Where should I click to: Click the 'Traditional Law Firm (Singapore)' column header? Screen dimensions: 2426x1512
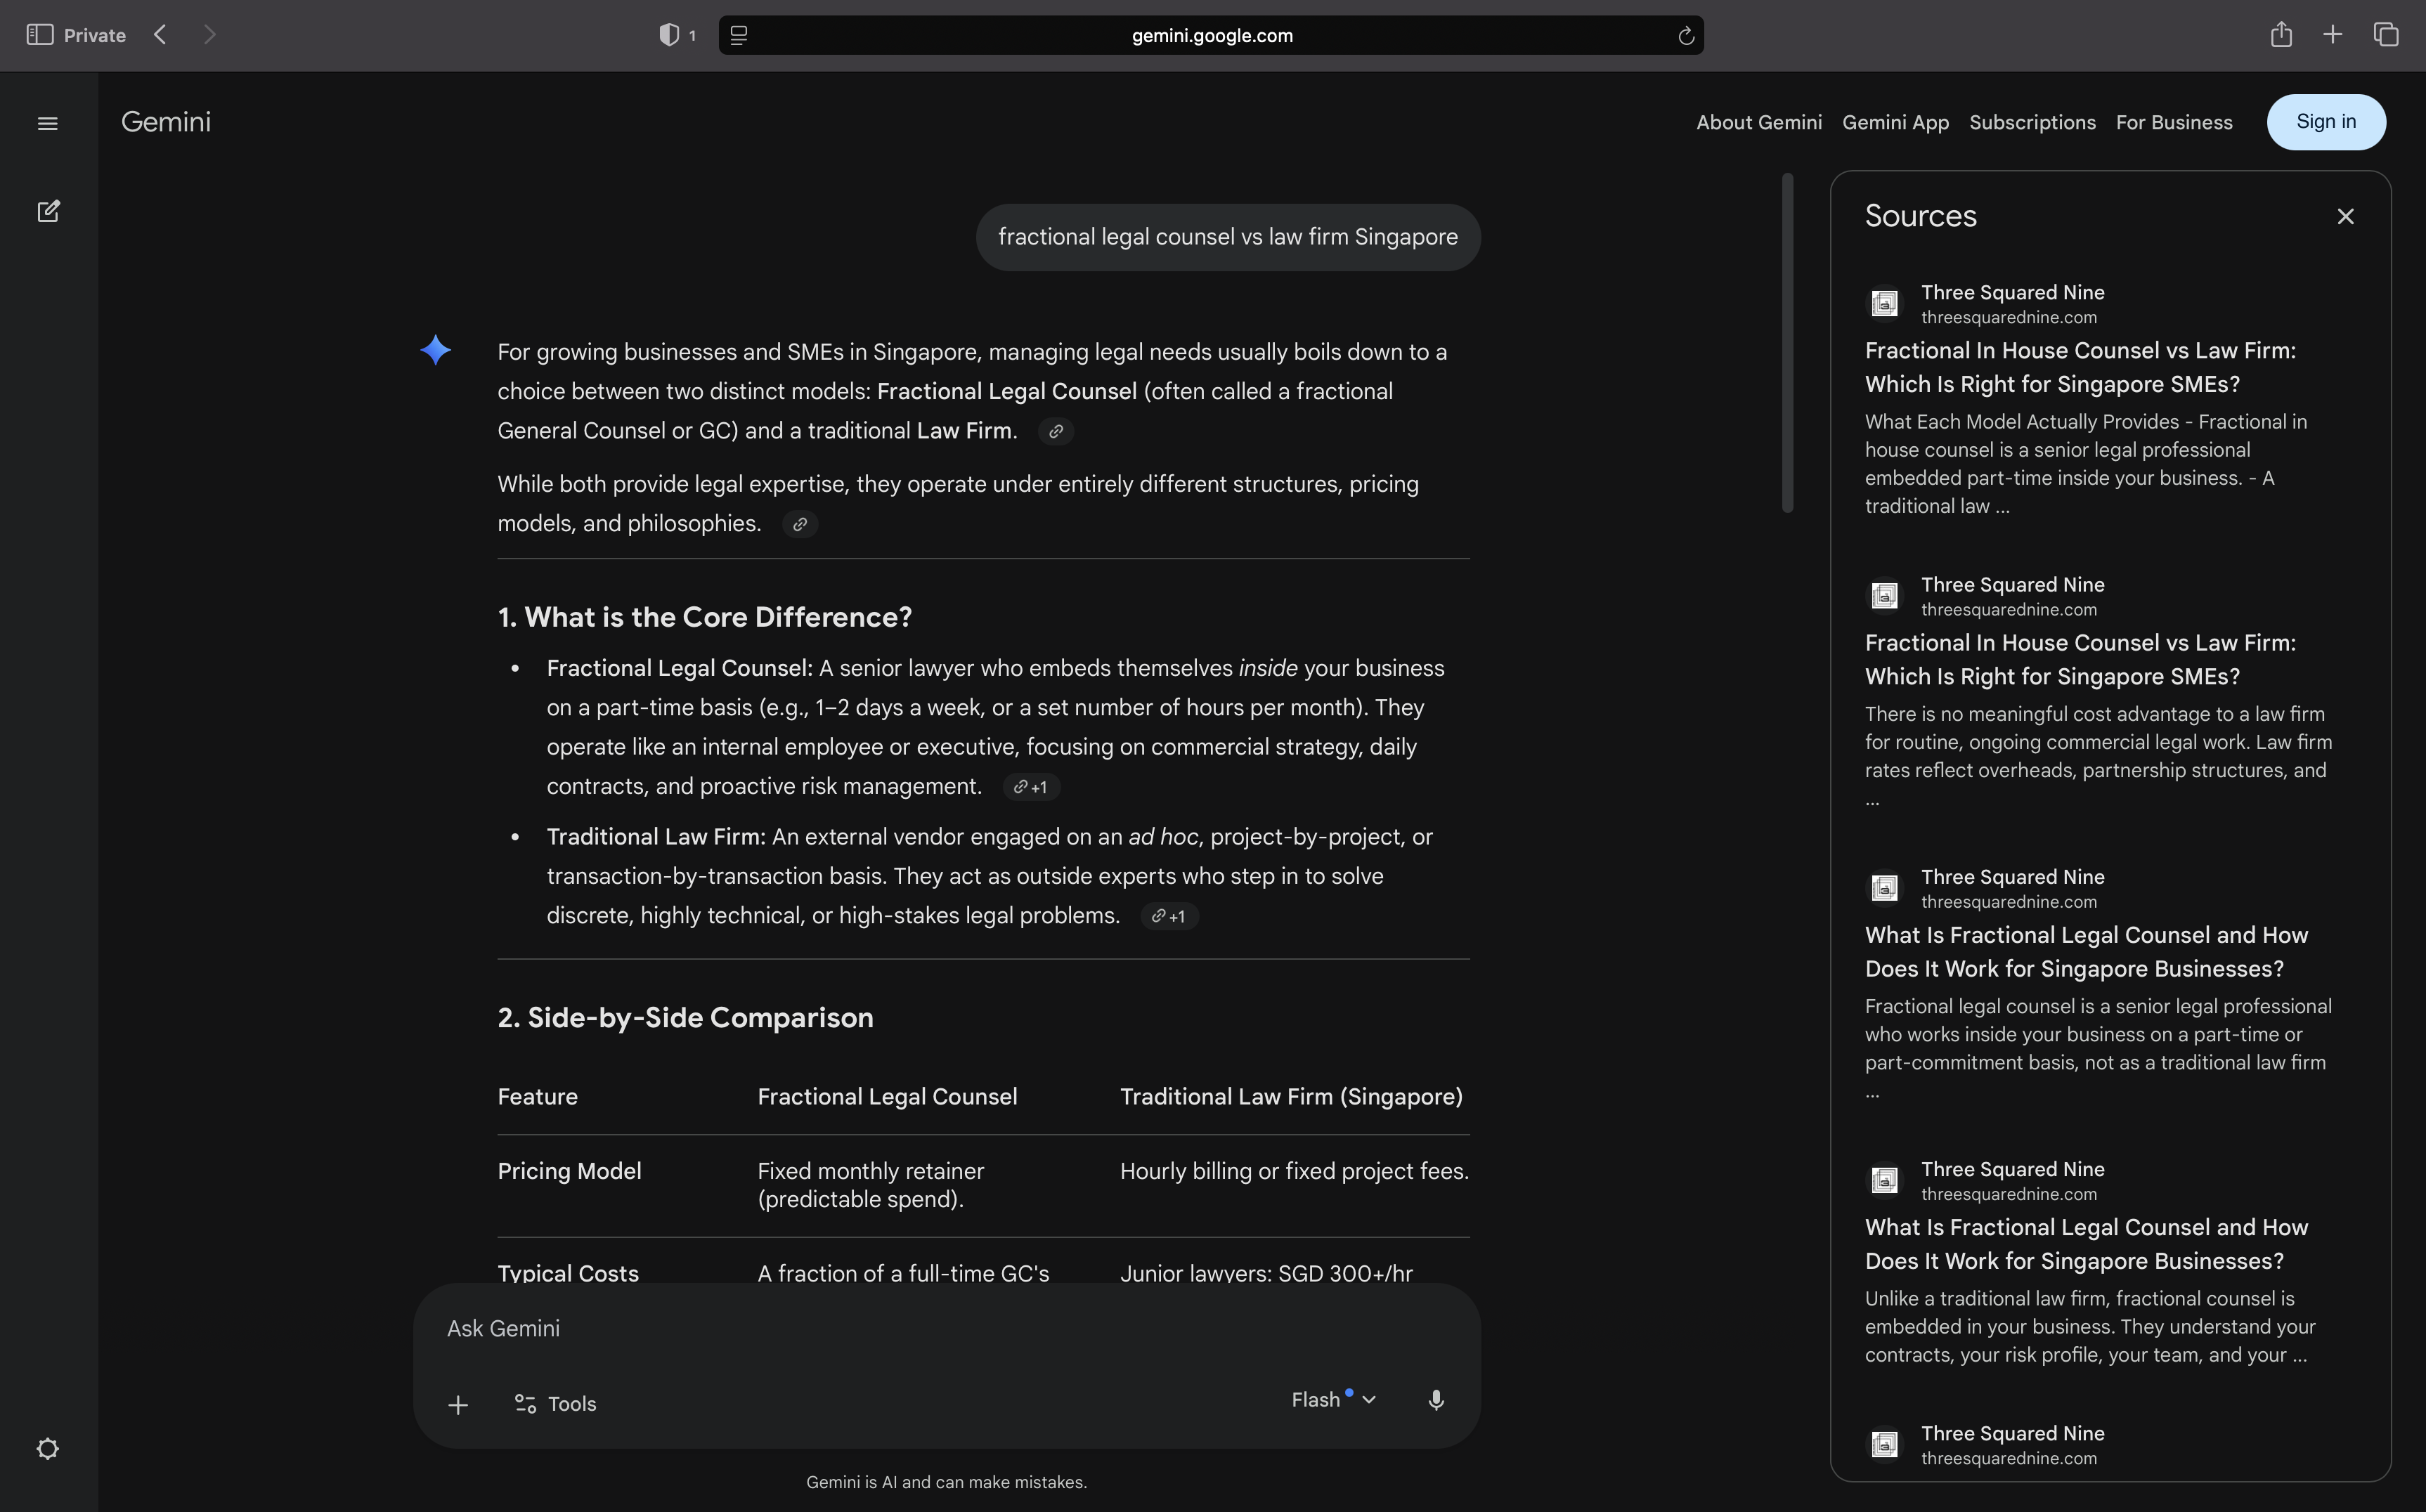[1291, 1097]
